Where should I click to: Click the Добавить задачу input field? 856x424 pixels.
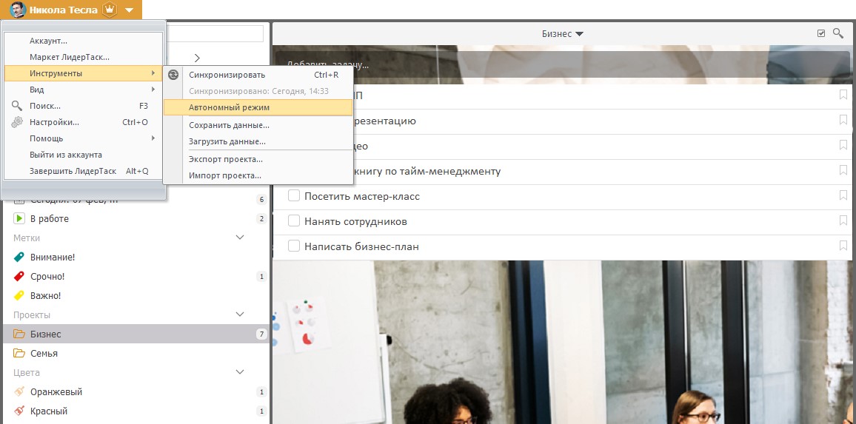561,64
